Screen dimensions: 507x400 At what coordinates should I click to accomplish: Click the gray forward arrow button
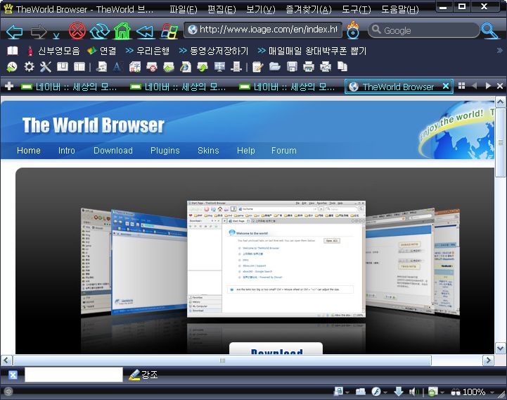tap(39, 32)
